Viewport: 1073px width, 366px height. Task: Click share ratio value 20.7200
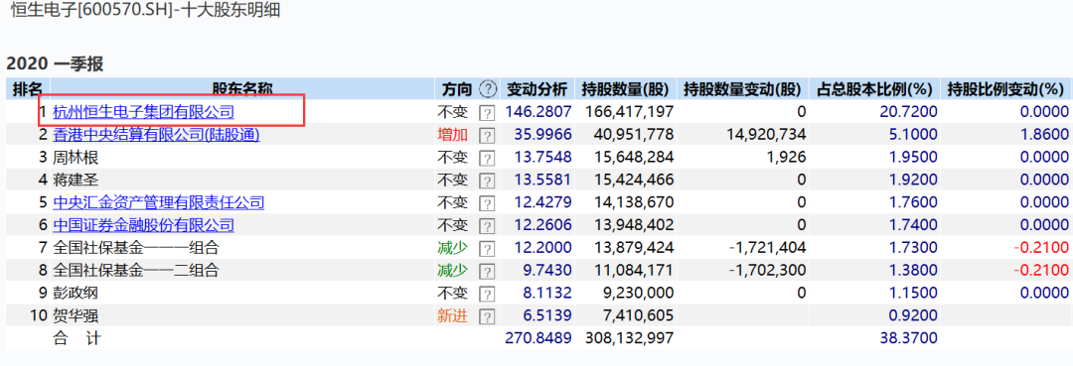(x=909, y=112)
